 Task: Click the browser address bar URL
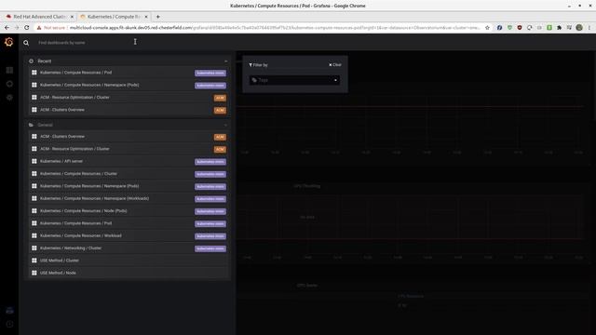tap(275, 28)
